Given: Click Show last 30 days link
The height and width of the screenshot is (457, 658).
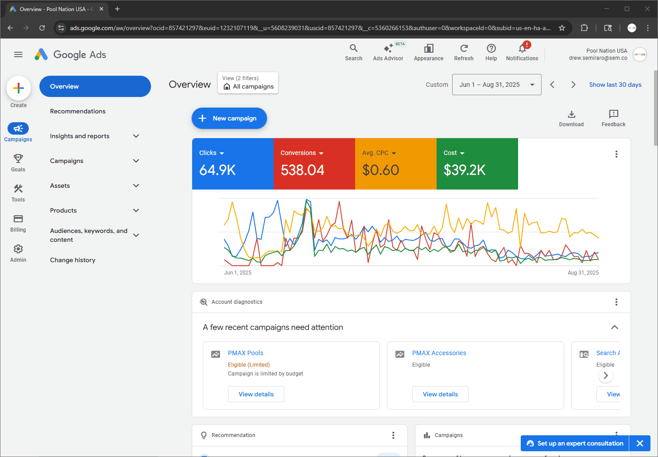Looking at the screenshot, I should tap(615, 85).
